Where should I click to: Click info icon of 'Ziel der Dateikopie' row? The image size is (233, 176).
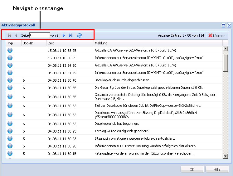[10, 106]
